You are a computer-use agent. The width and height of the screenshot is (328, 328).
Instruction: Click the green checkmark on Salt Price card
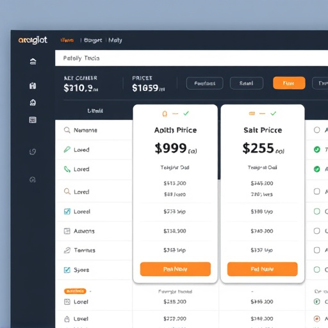pos(274,113)
